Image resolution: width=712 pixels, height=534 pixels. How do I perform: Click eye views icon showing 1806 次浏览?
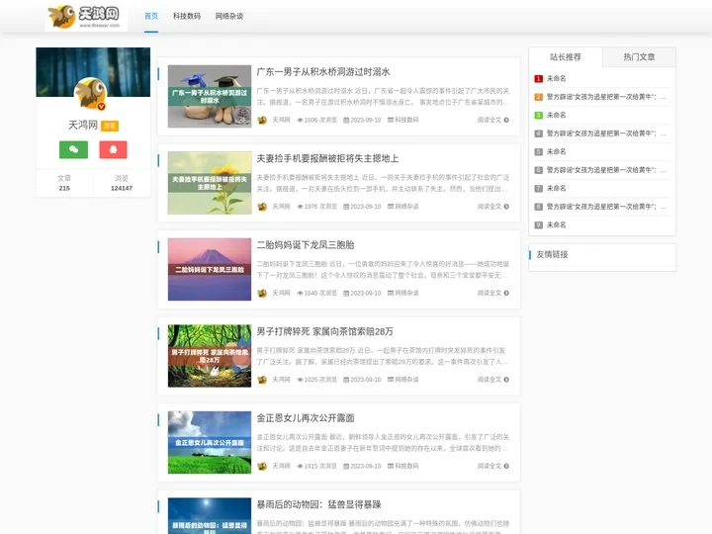[300, 120]
